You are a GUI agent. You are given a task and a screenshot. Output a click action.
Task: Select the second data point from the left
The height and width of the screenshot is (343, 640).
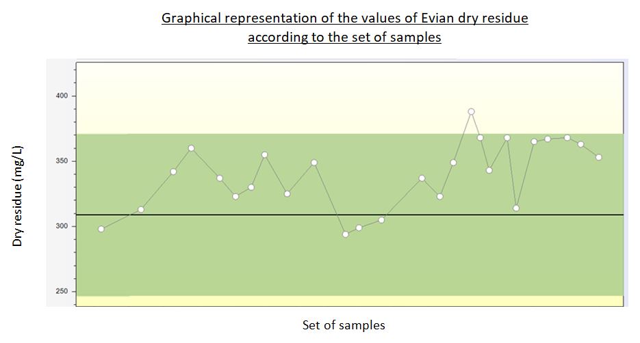point(141,209)
